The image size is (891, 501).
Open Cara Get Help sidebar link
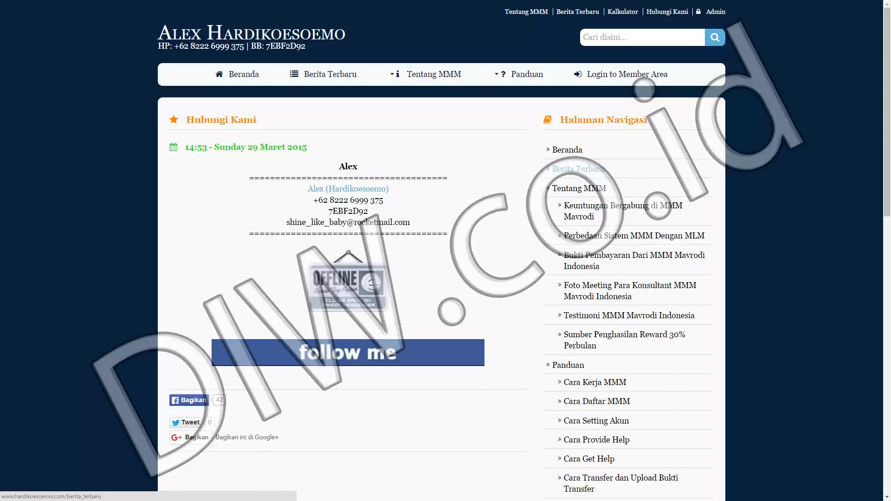[589, 459]
